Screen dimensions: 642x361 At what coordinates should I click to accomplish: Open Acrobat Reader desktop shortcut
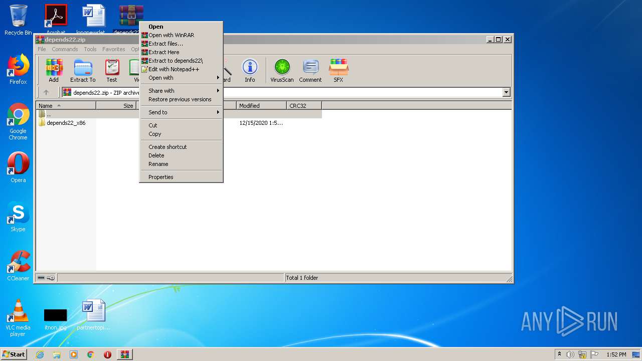56,18
